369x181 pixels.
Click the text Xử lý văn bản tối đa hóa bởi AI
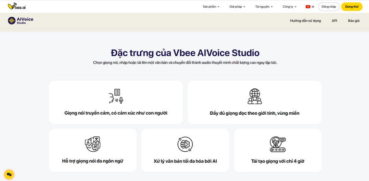(x=185, y=161)
